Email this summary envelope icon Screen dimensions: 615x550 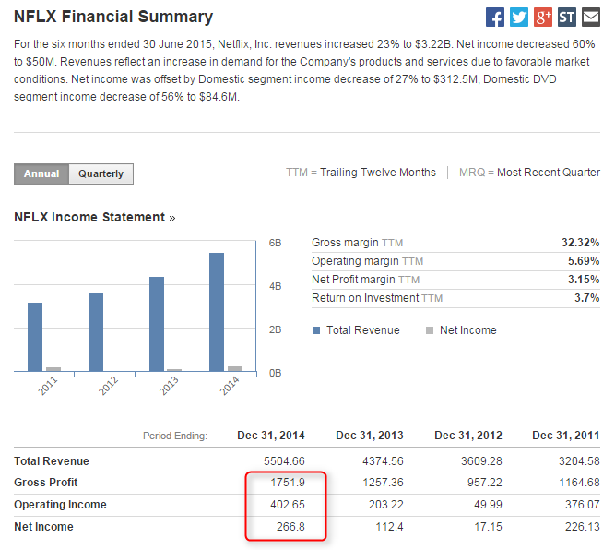(590, 18)
